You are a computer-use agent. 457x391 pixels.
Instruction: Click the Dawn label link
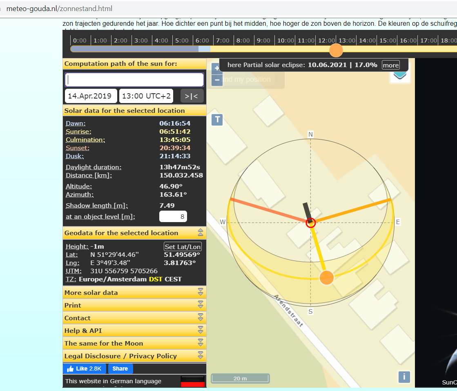pos(76,124)
